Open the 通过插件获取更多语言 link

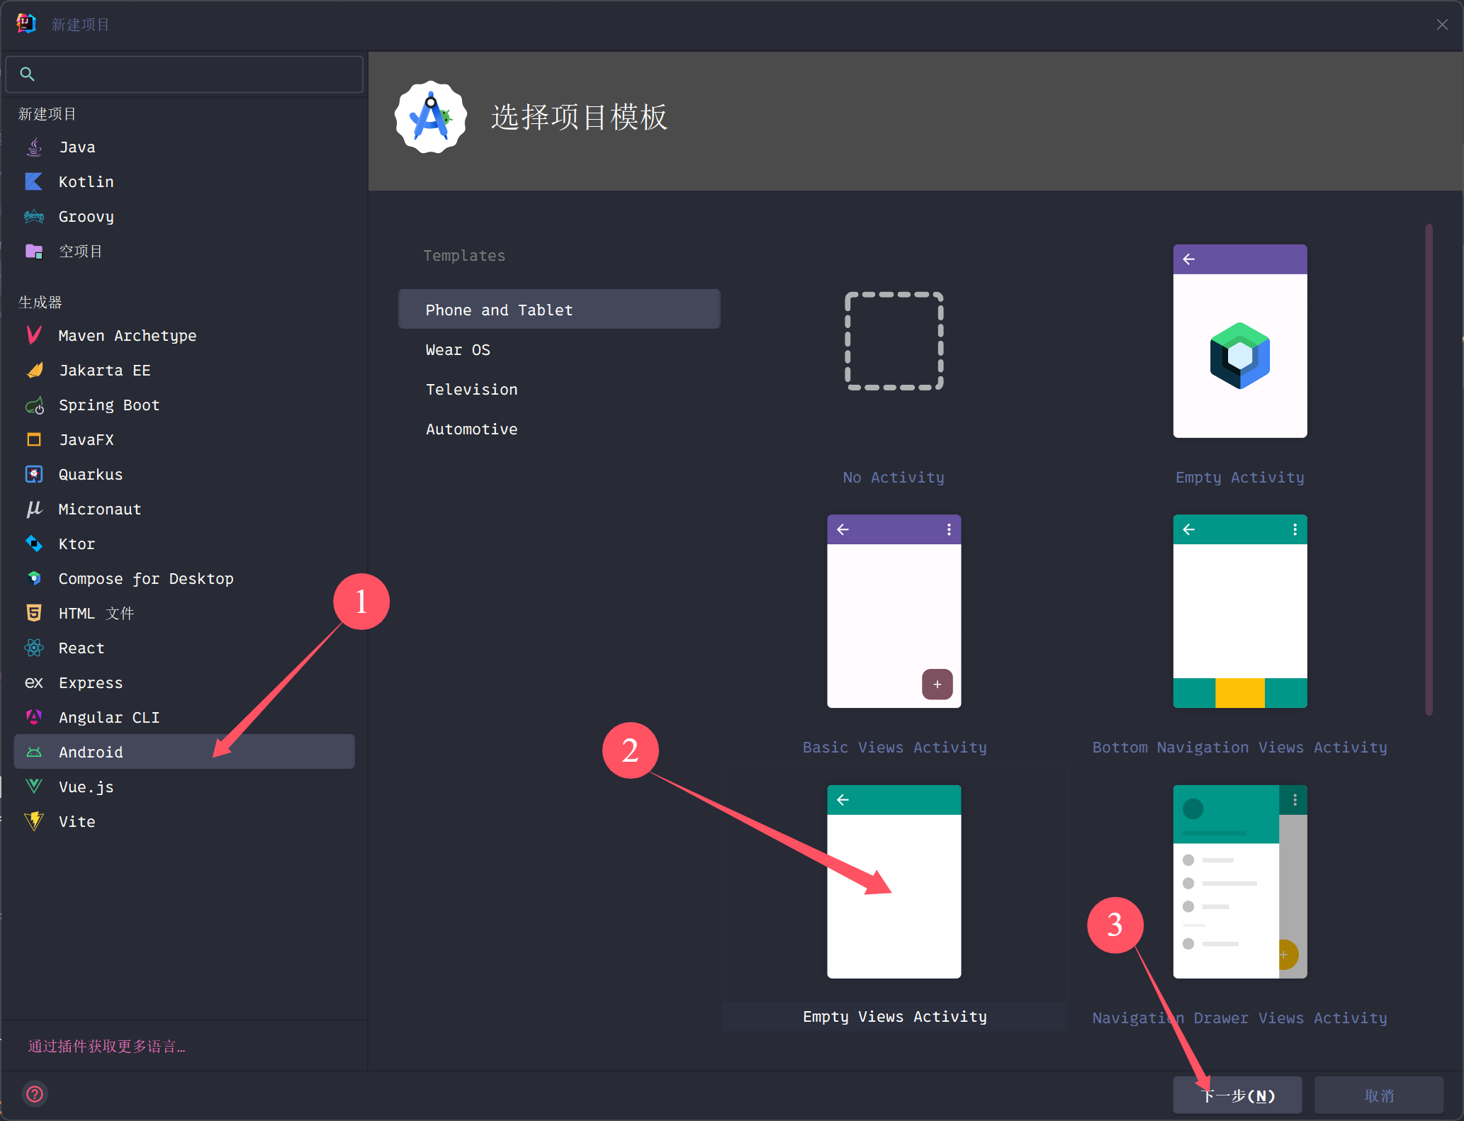pos(106,1047)
